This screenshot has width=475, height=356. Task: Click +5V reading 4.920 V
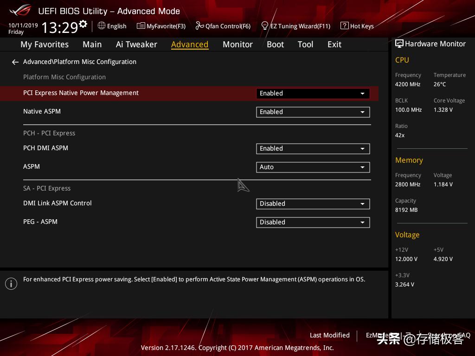pos(443,259)
